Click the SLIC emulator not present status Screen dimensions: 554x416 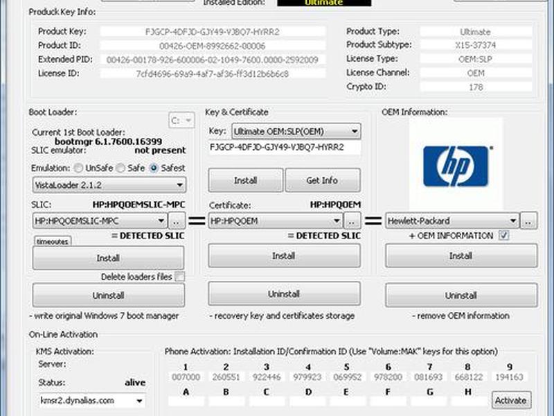[160, 150]
